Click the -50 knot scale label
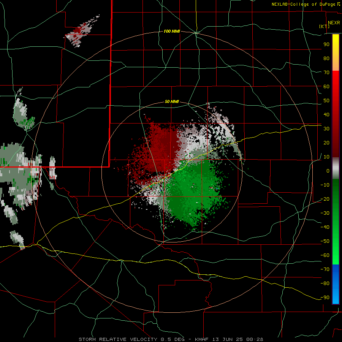Viewport: 342px width, 342px height. click(325, 241)
